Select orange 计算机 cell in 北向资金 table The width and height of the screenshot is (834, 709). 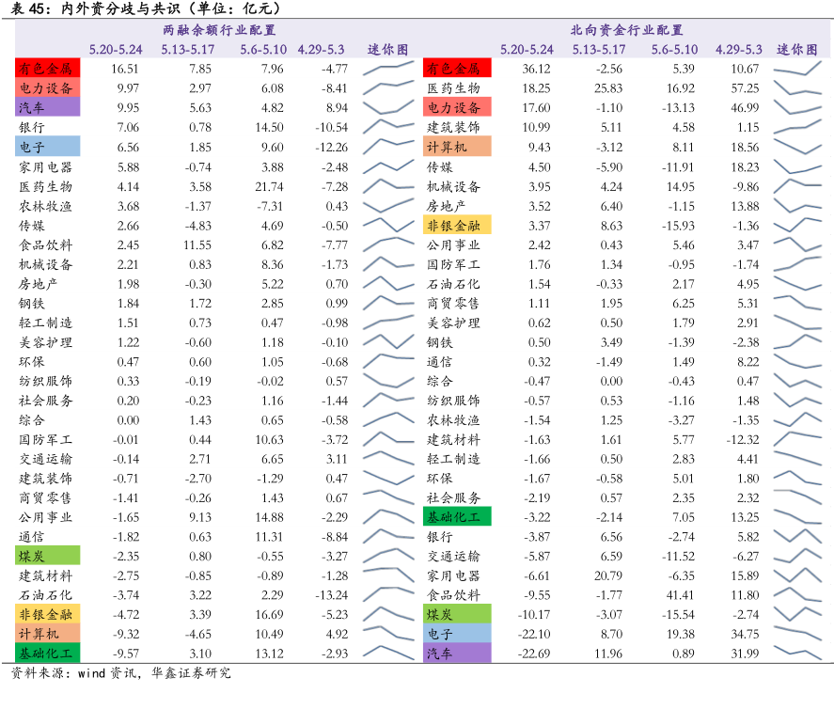(x=457, y=147)
